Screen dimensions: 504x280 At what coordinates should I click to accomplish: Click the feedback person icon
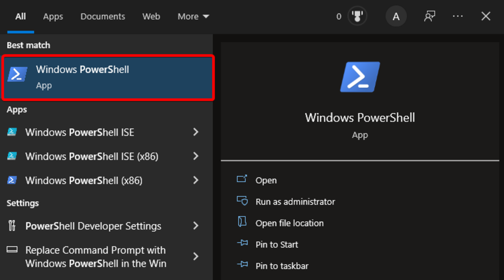[x=430, y=16]
